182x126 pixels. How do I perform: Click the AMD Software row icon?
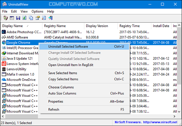pos(4,37)
